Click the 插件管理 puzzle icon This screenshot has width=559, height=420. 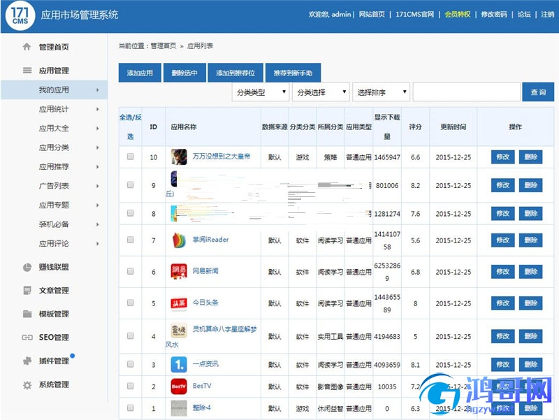click(27, 361)
